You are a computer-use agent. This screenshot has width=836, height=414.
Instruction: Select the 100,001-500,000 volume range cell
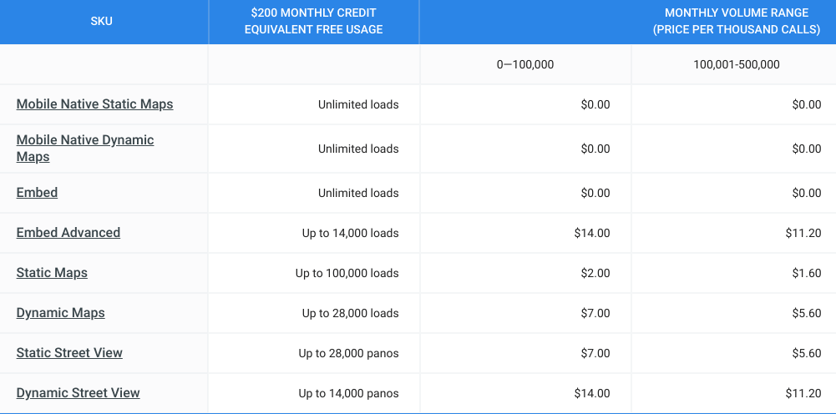tap(736, 64)
